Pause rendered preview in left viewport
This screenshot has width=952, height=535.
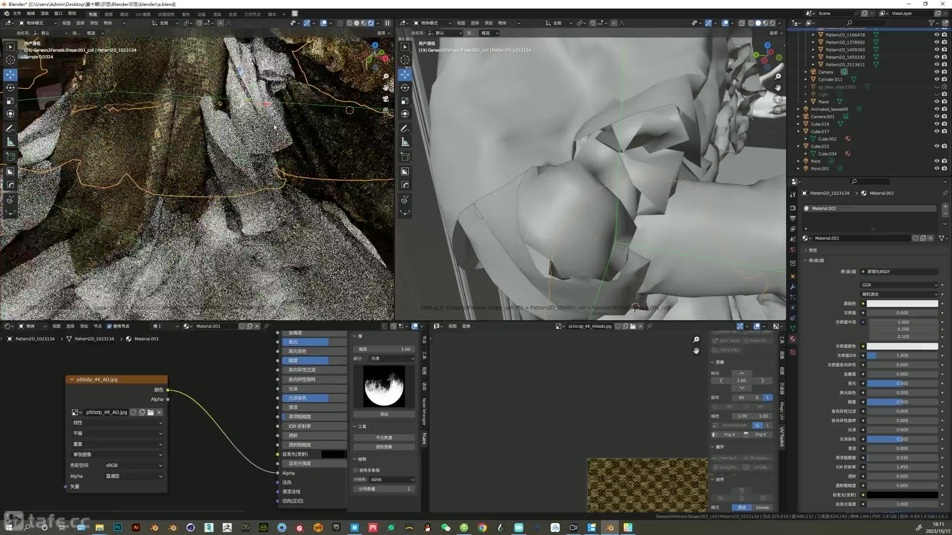point(387,23)
